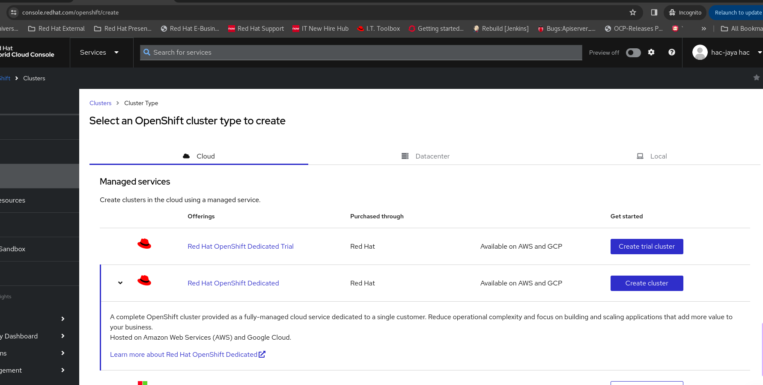The image size is (763, 385).
Task: Expand the sidebar section ending in ns
Action: pos(39,353)
